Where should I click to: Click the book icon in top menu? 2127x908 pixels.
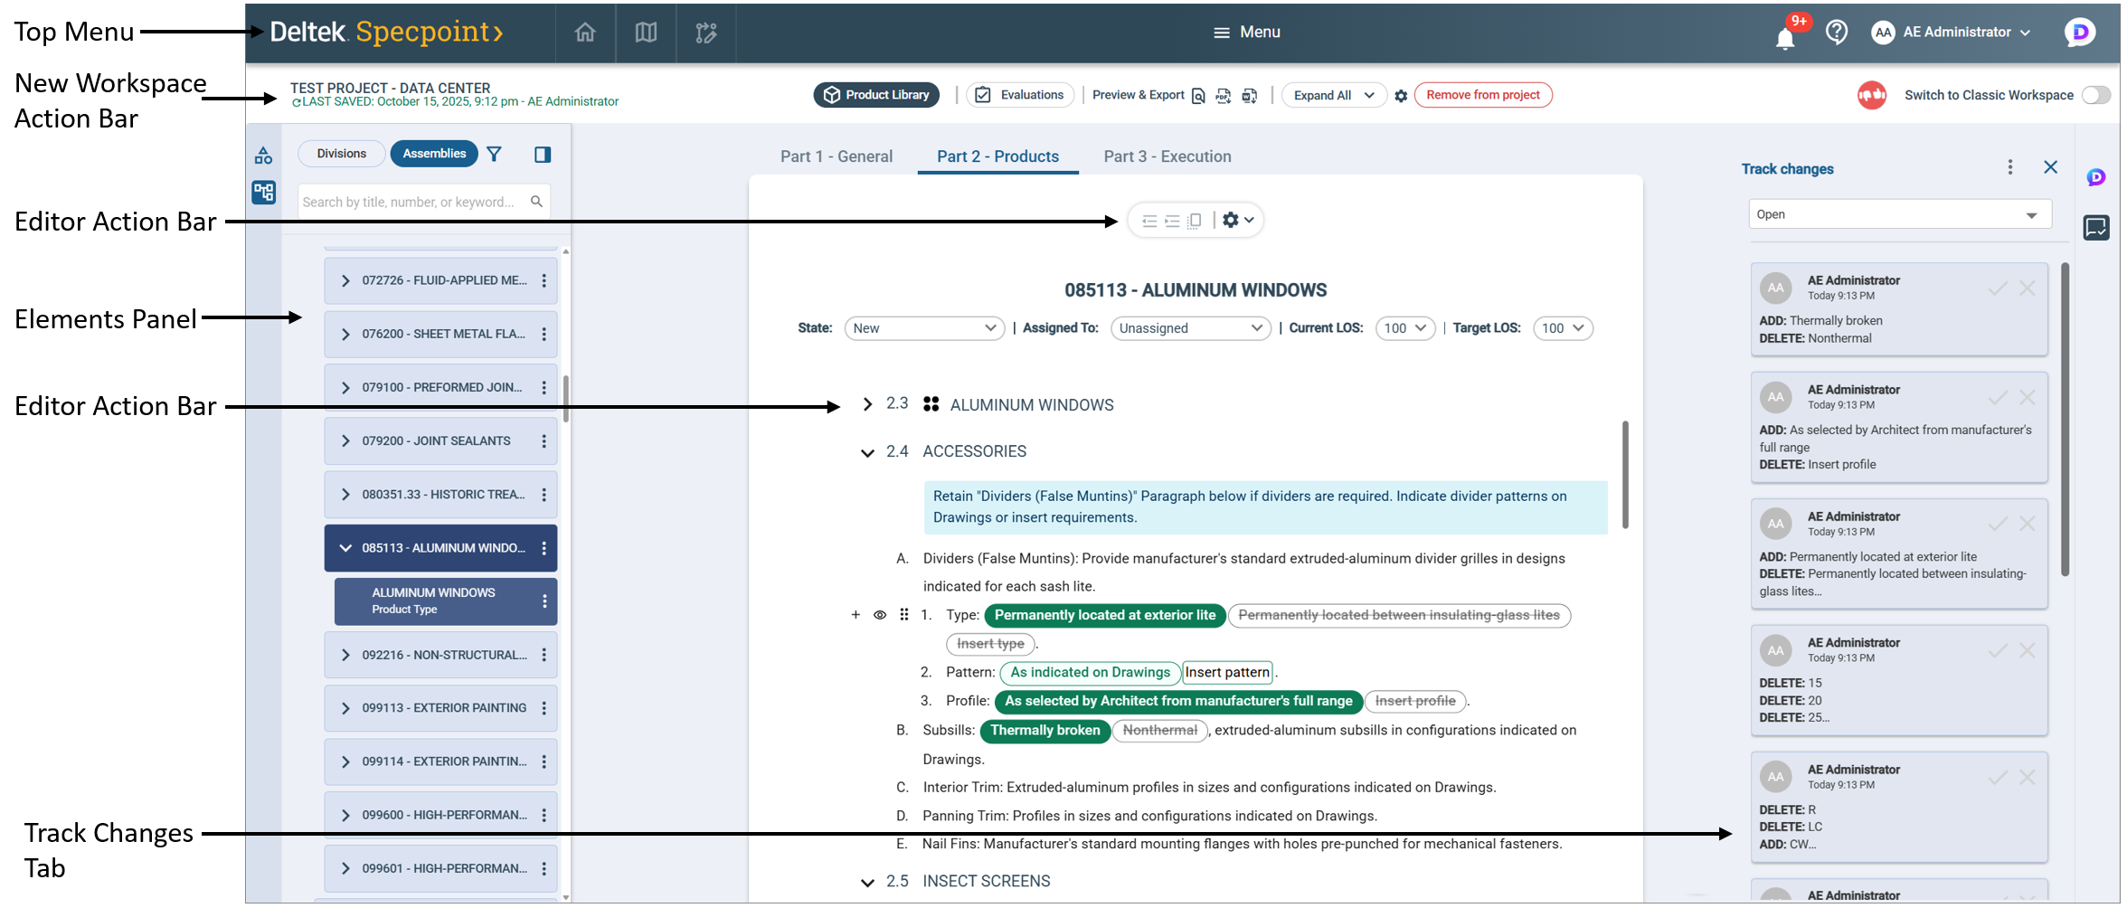pyautogui.click(x=646, y=33)
